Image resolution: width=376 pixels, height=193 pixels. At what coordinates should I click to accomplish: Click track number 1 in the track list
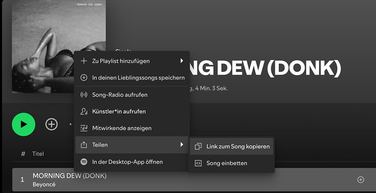coord(22,180)
